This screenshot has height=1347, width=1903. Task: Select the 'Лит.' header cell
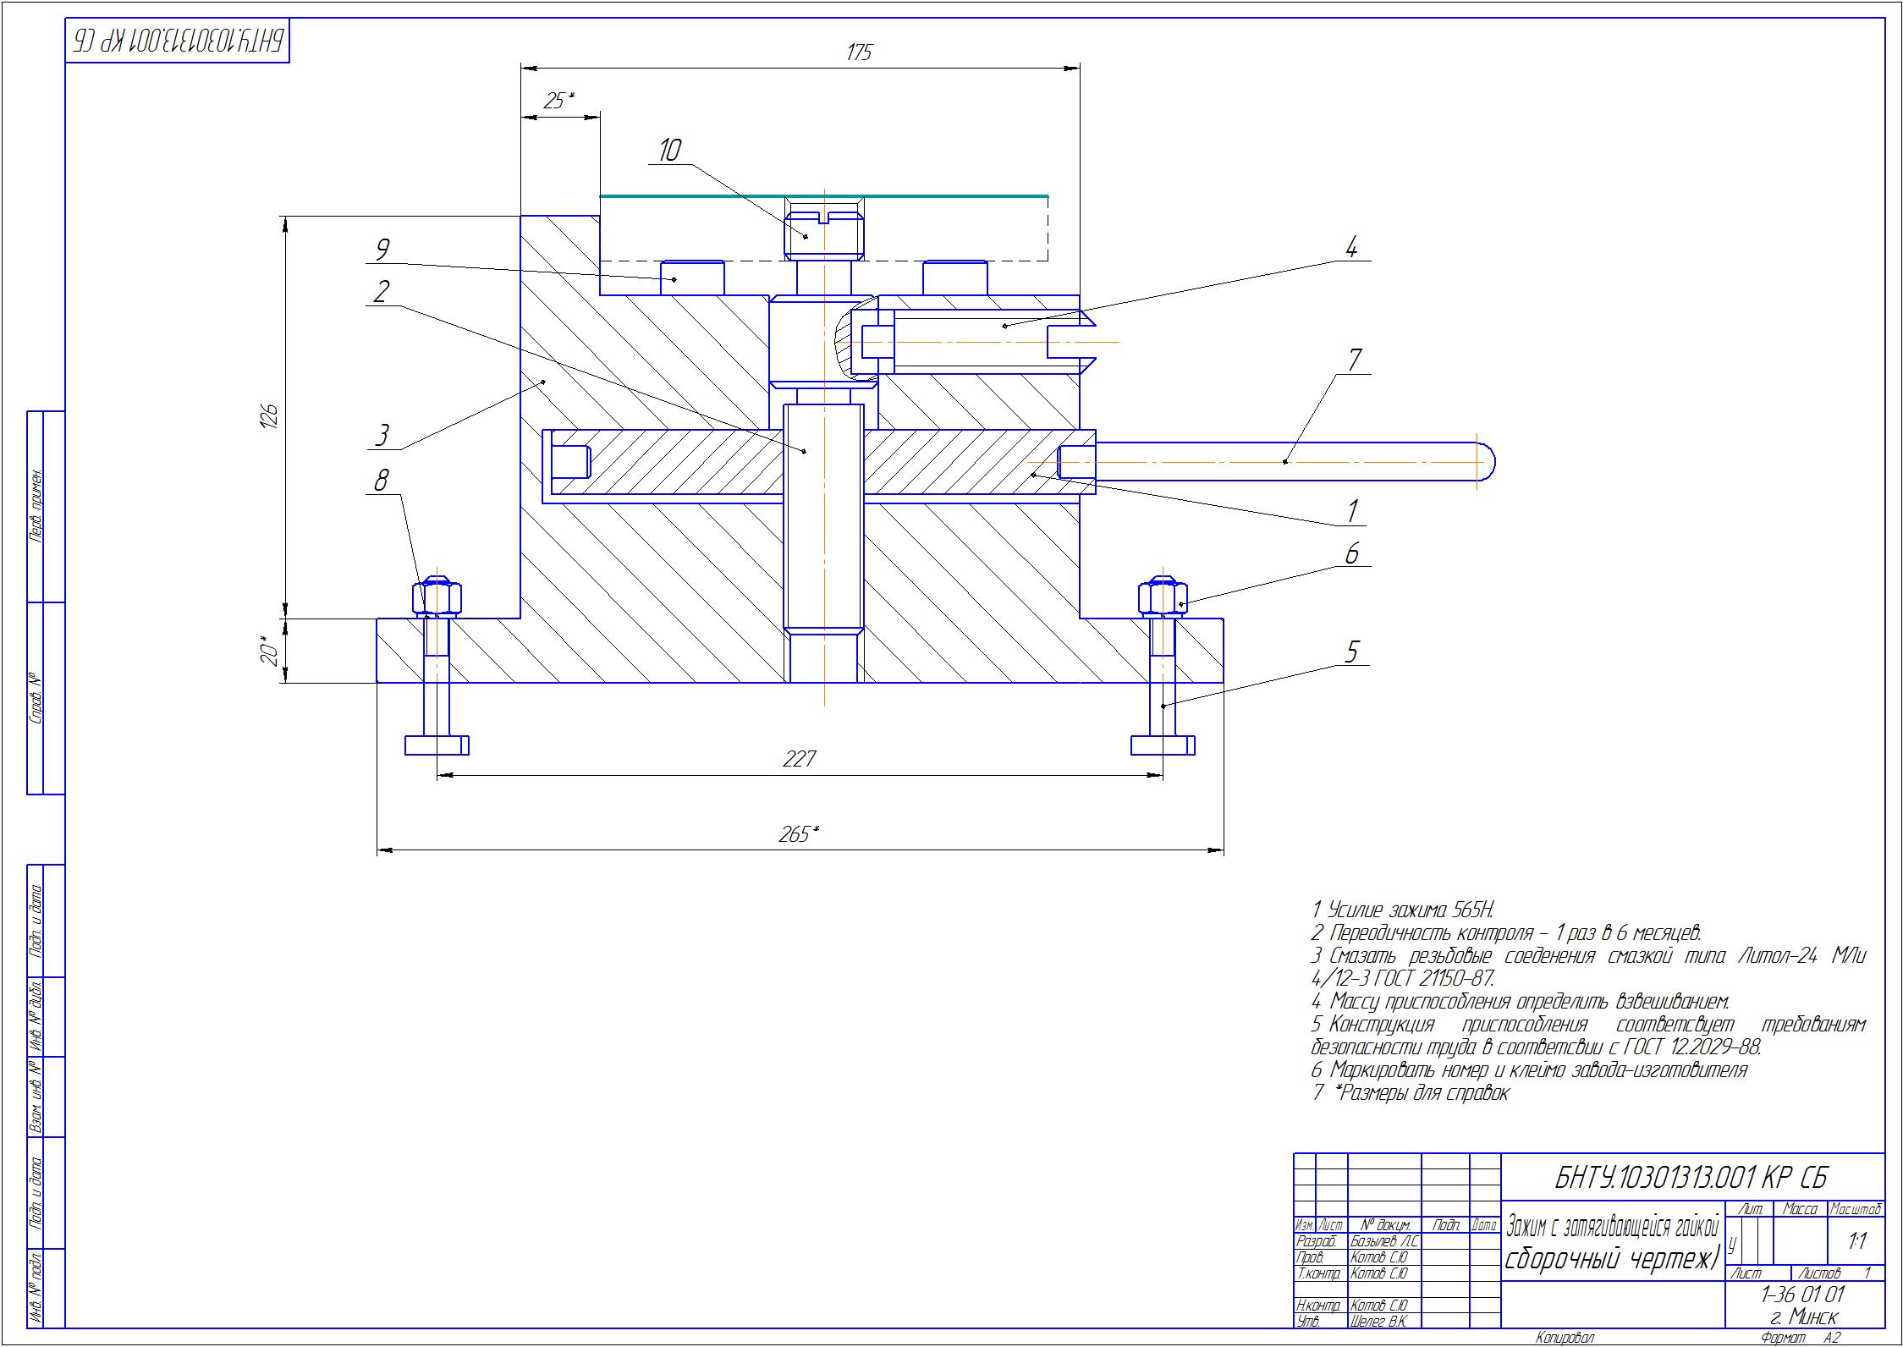pos(1749,1209)
